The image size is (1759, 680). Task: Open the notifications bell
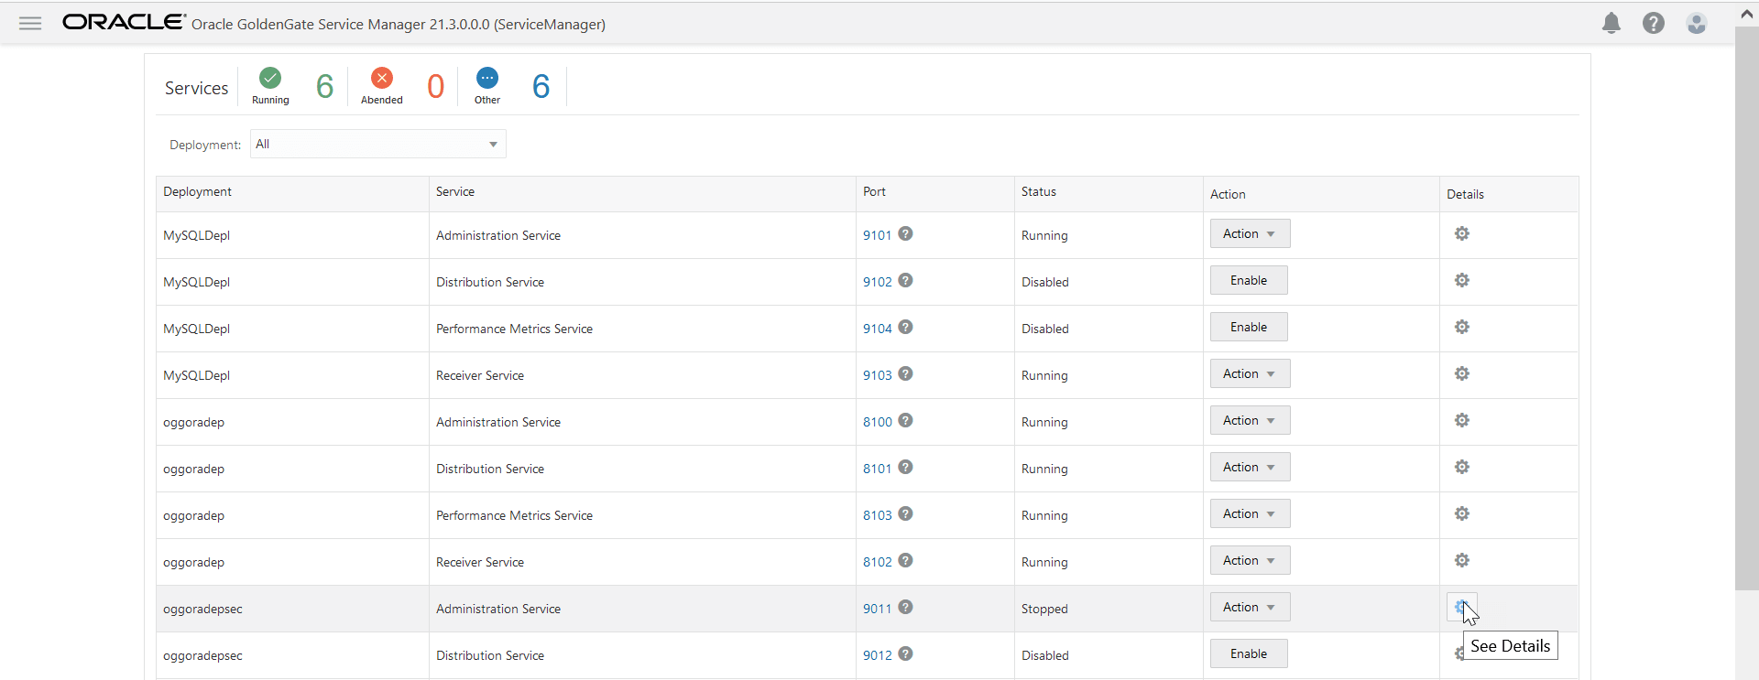(x=1611, y=24)
